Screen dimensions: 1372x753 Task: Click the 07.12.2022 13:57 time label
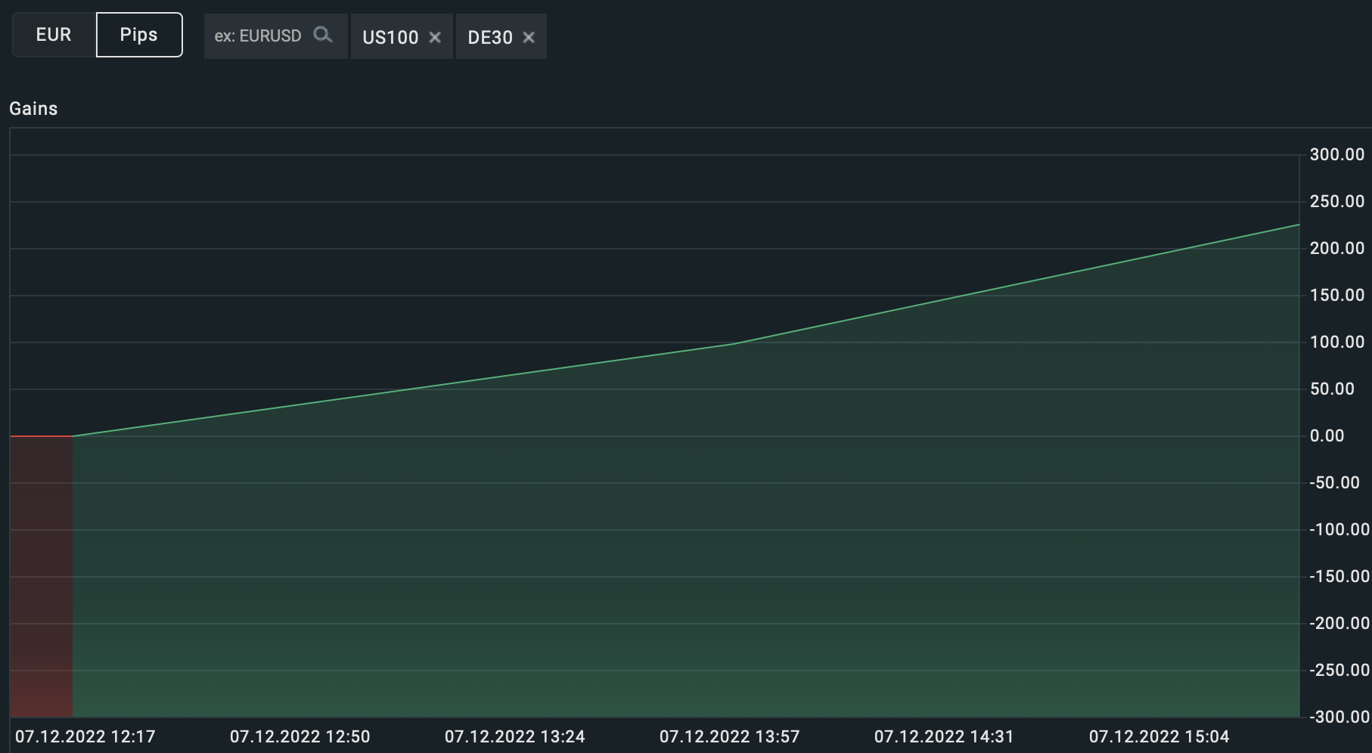pos(730,736)
